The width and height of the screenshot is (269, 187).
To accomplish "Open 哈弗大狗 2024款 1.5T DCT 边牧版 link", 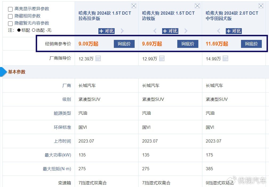I will pyautogui.click(x=168, y=16).
